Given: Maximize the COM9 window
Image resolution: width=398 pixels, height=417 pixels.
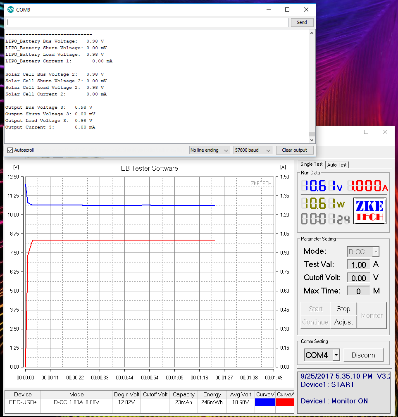Looking at the screenshot, I should 287,10.
